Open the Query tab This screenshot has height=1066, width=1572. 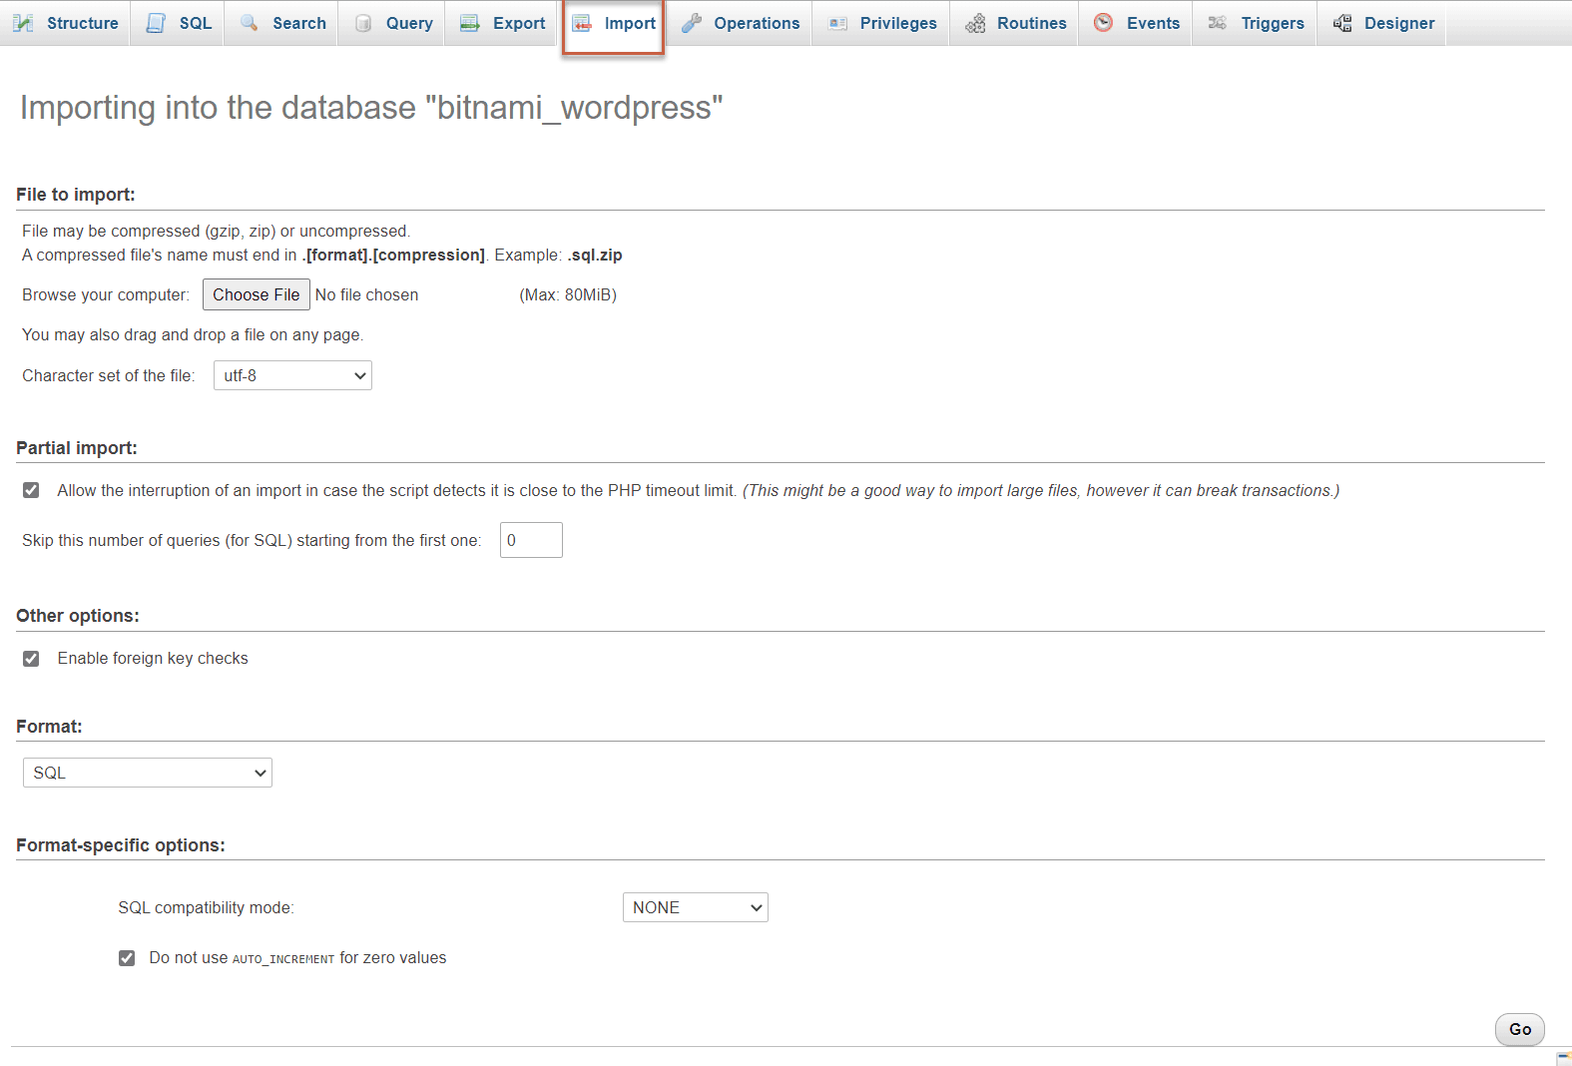pos(393,23)
